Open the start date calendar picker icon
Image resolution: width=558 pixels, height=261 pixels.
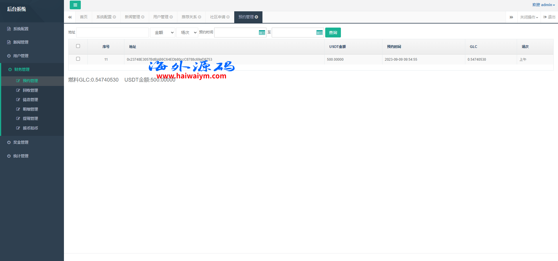coord(262,33)
